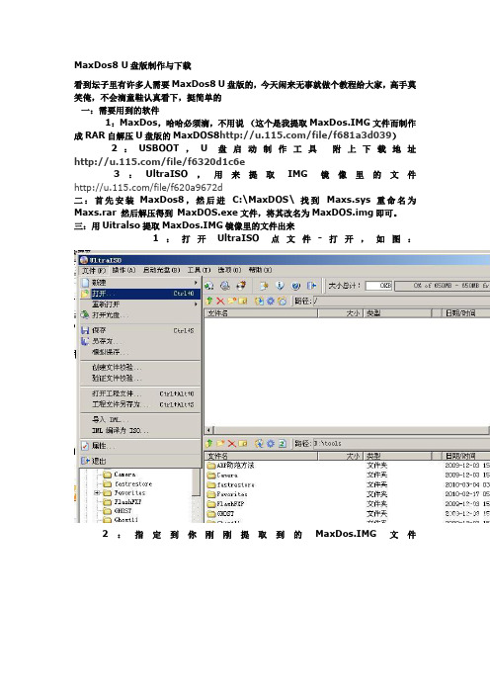The height and width of the screenshot is (694, 490).
Task: Click the ISO pane horizontal scrollbar left arrow
Action: [209, 430]
